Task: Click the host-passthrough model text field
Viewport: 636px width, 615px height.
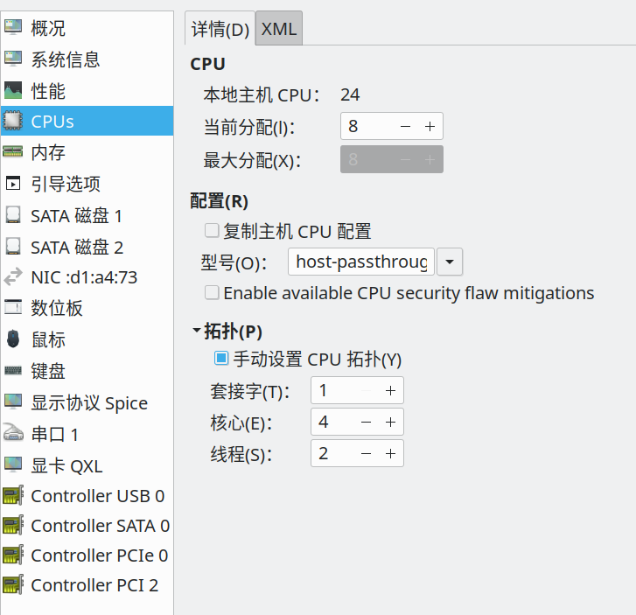Action: [x=361, y=262]
